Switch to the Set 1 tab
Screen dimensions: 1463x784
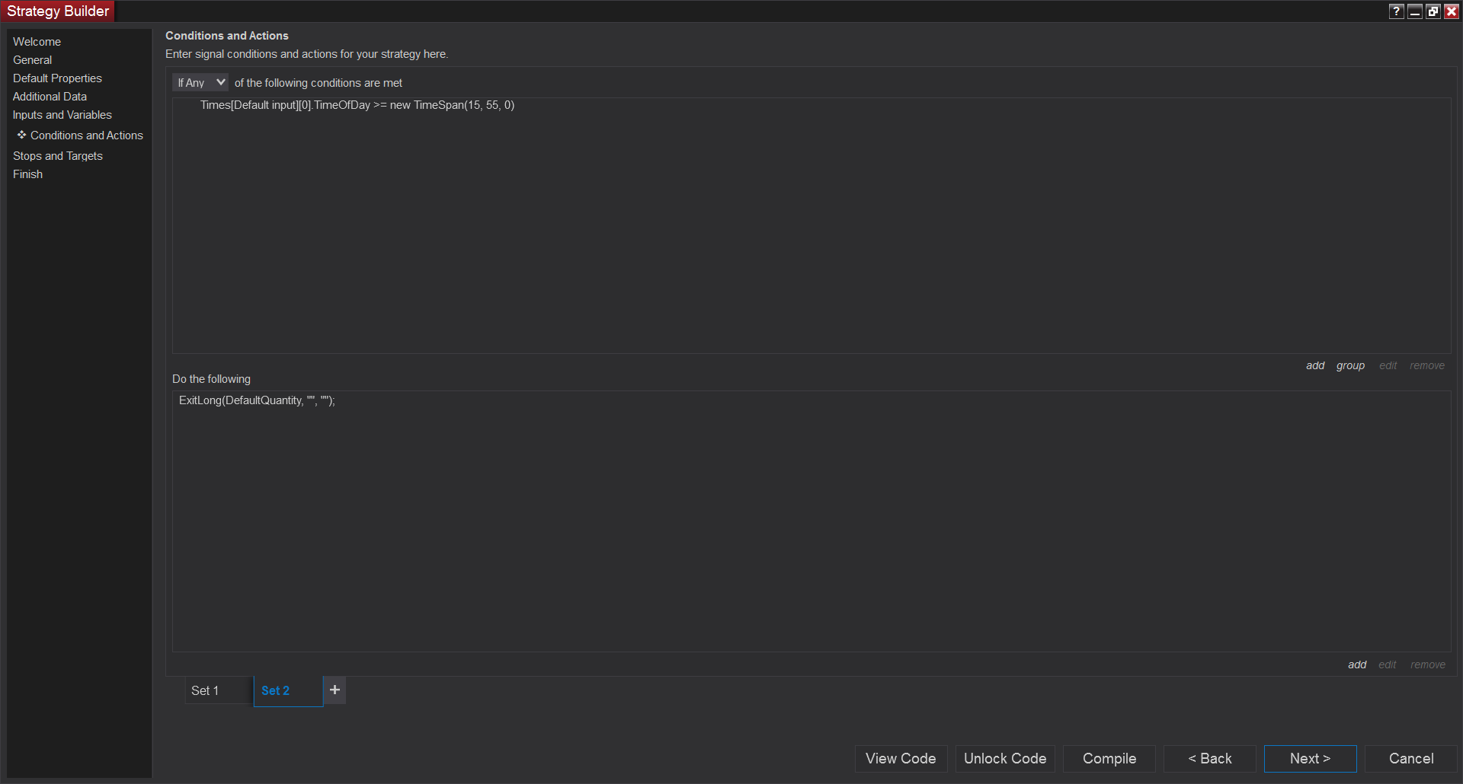click(x=205, y=690)
